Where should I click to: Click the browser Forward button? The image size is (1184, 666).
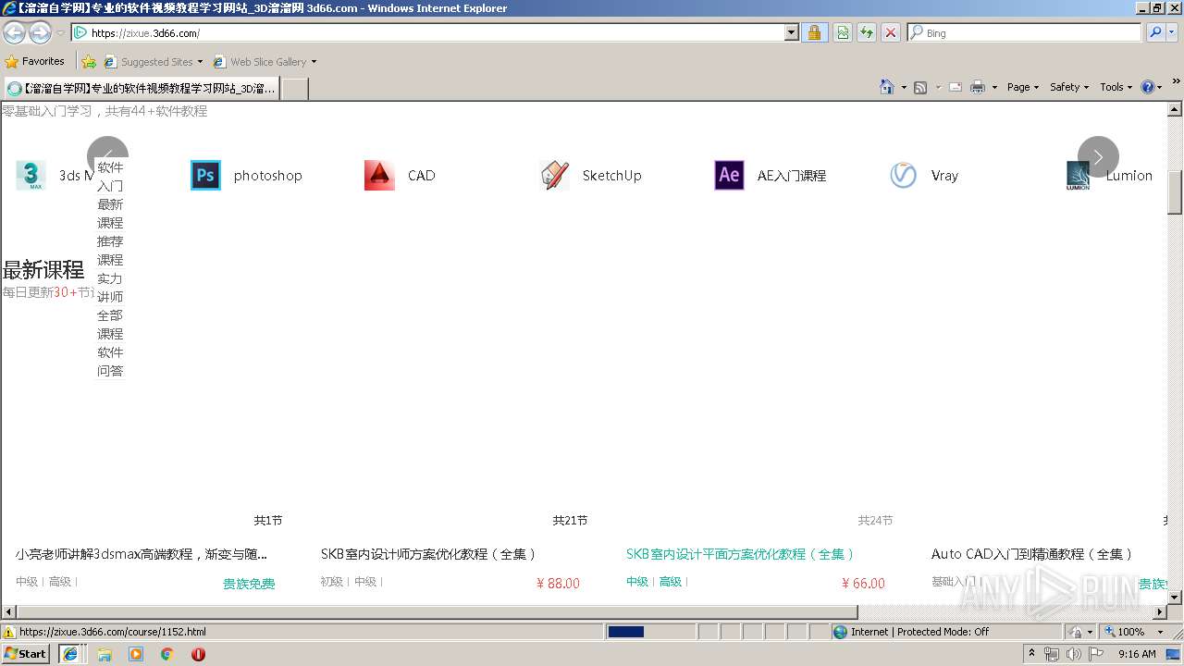pyautogui.click(x=40, y=32)
